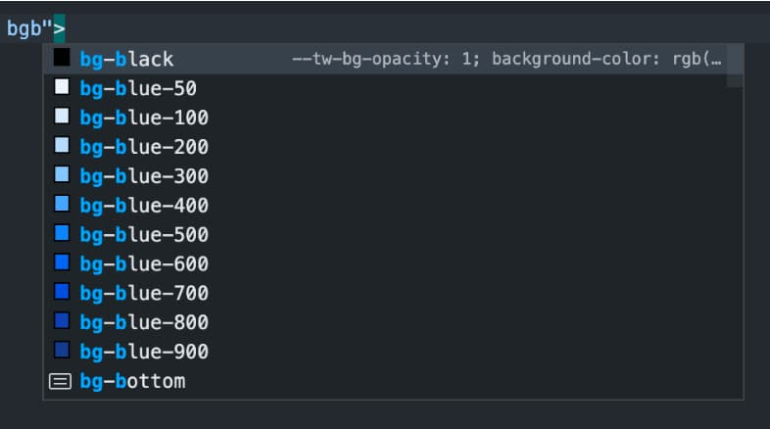Pick bg-blue-500 suggestion
The height and width of the screenshot is (429, 770).
143,235
